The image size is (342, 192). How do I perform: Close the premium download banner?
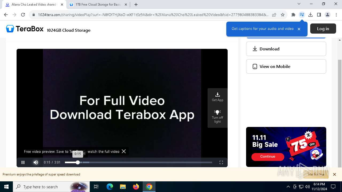tap(334, 174)
